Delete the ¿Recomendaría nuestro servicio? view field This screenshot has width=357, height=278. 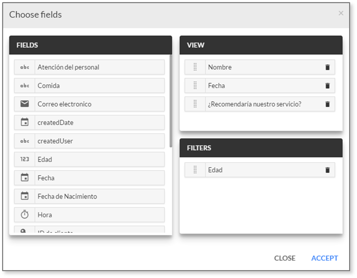[327, 104]
